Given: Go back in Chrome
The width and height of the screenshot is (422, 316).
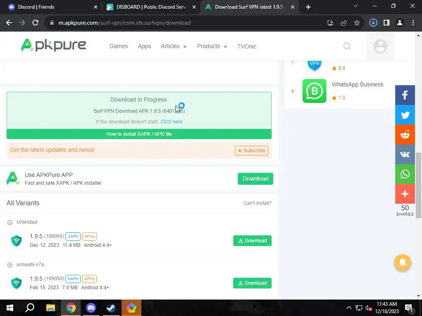Looking at the screenshot, I should coord(9,23).
